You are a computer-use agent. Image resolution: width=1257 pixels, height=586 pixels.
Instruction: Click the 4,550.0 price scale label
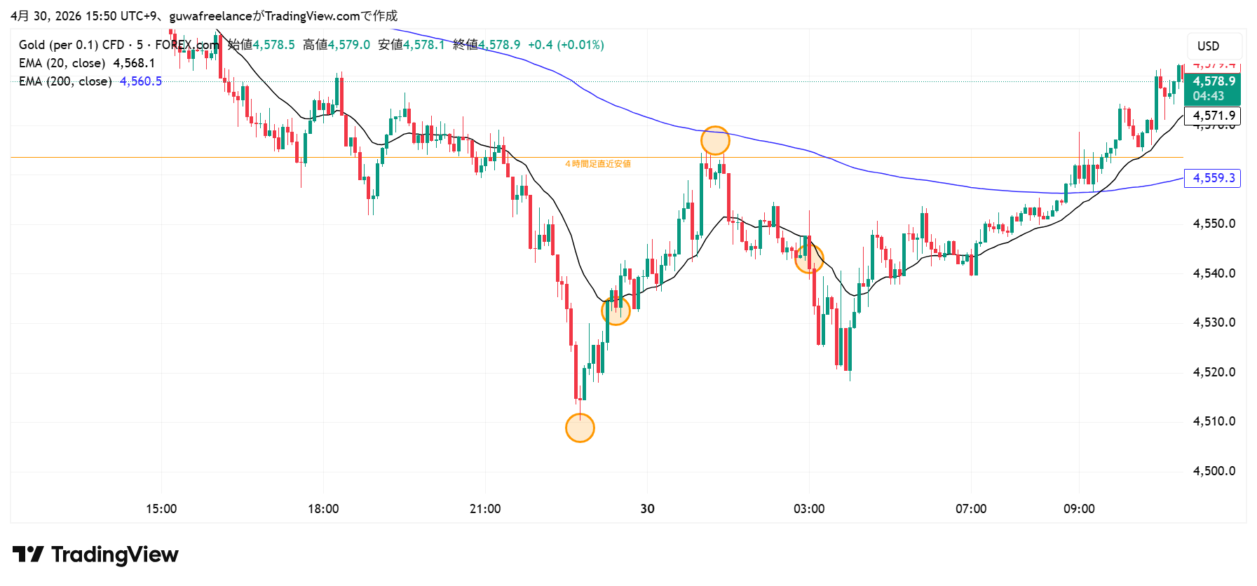[1214, 224]
